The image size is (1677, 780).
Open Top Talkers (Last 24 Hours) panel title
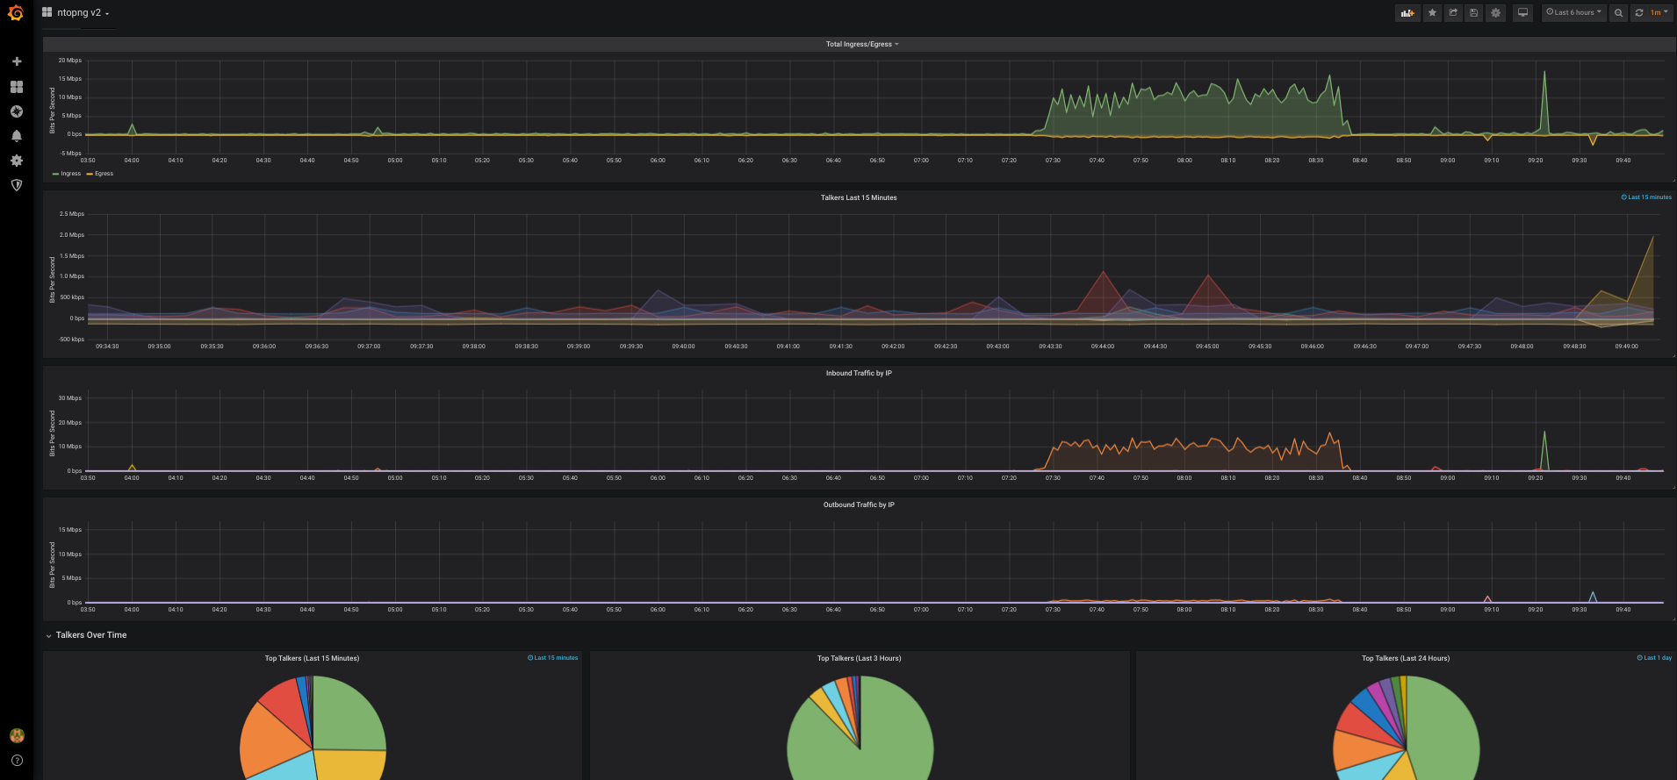point(1406,658)
